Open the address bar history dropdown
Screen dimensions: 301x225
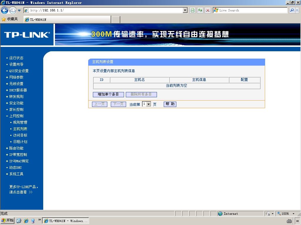coord(185,10)
